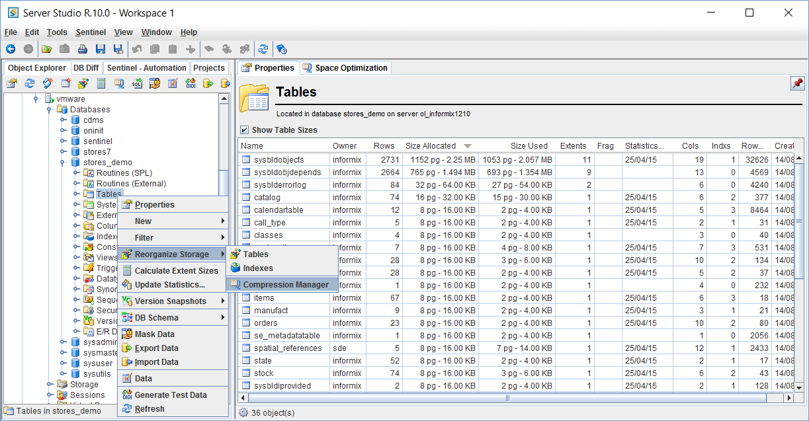Image resolution: width=809 pixels, height=421 pixels.
Task: Click the Save disk icon in toolbar
Action: pos(101,49)
